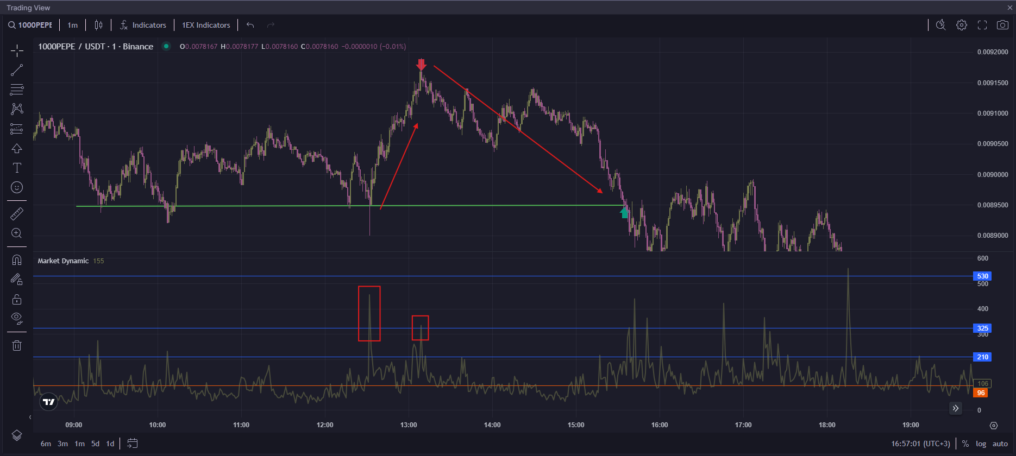Click the trash icon to remove drawings

(17, 345)
